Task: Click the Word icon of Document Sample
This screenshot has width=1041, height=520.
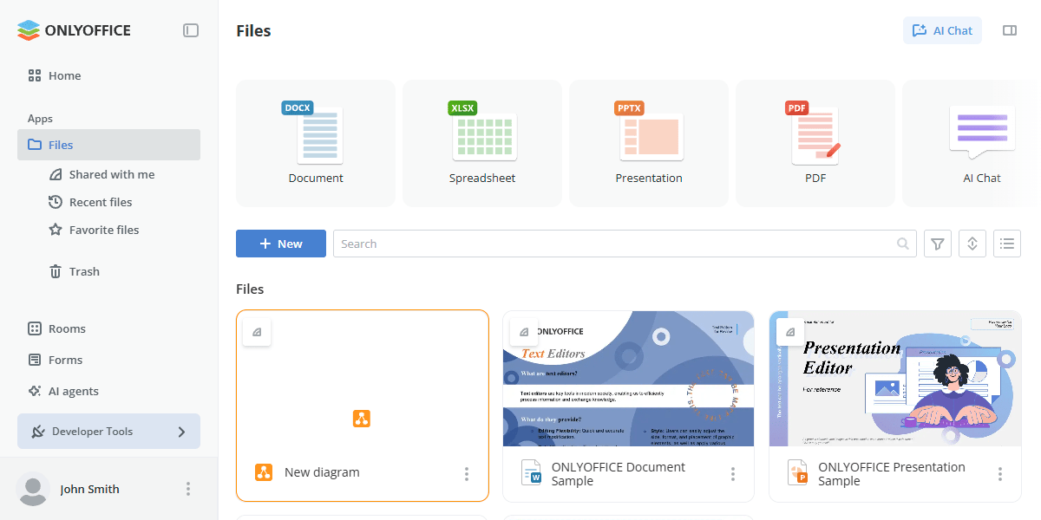Action: pos(531,473)
